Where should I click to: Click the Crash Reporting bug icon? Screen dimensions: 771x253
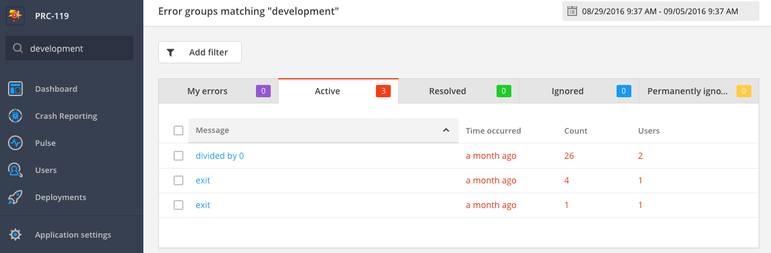(x=15, y=116)
